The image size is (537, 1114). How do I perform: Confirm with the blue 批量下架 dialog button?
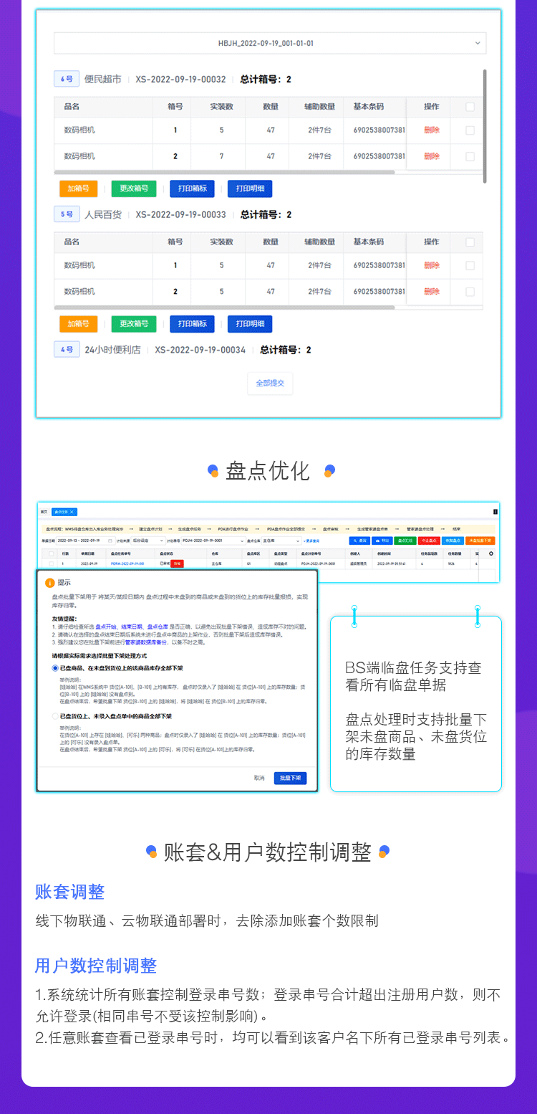pyautogui.click(x=290, y=778)
